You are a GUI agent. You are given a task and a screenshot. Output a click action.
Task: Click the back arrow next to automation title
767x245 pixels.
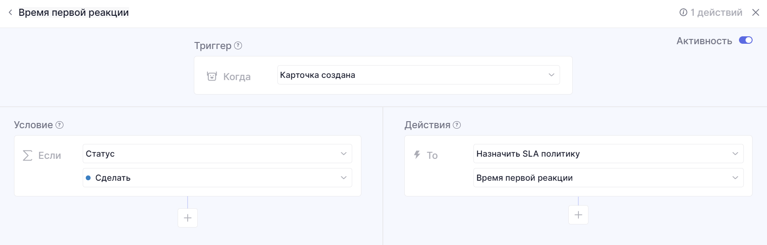pyautogui.click(x=10, y=13)
